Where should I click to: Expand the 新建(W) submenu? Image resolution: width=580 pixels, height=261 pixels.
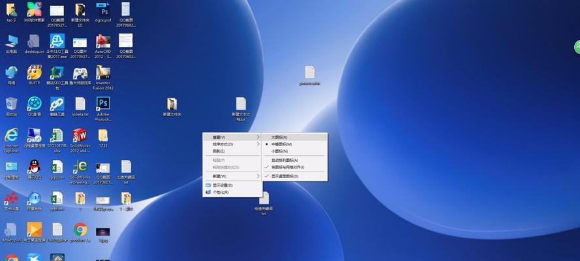tap(232, 177)
